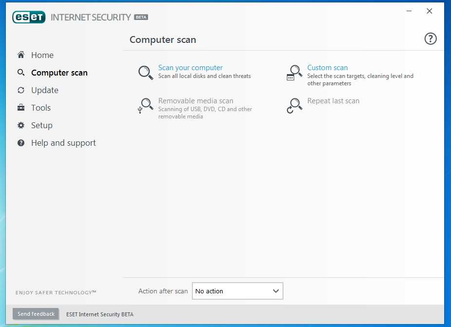Click "Scan all local disks and clean threats" text
The height and width of the screenshot is (327, 451).
click(x=205, y=76)
